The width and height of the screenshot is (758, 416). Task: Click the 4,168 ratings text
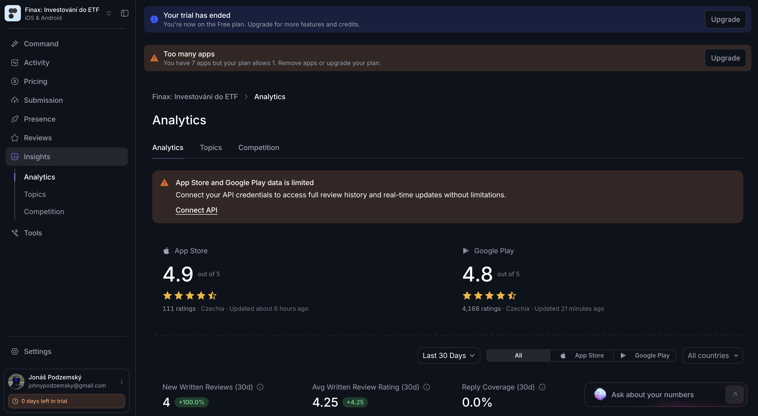pos(481,309)
